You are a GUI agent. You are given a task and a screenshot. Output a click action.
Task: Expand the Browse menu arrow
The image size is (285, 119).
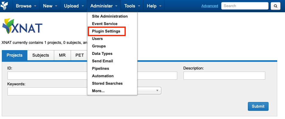[x=35, y=6]
